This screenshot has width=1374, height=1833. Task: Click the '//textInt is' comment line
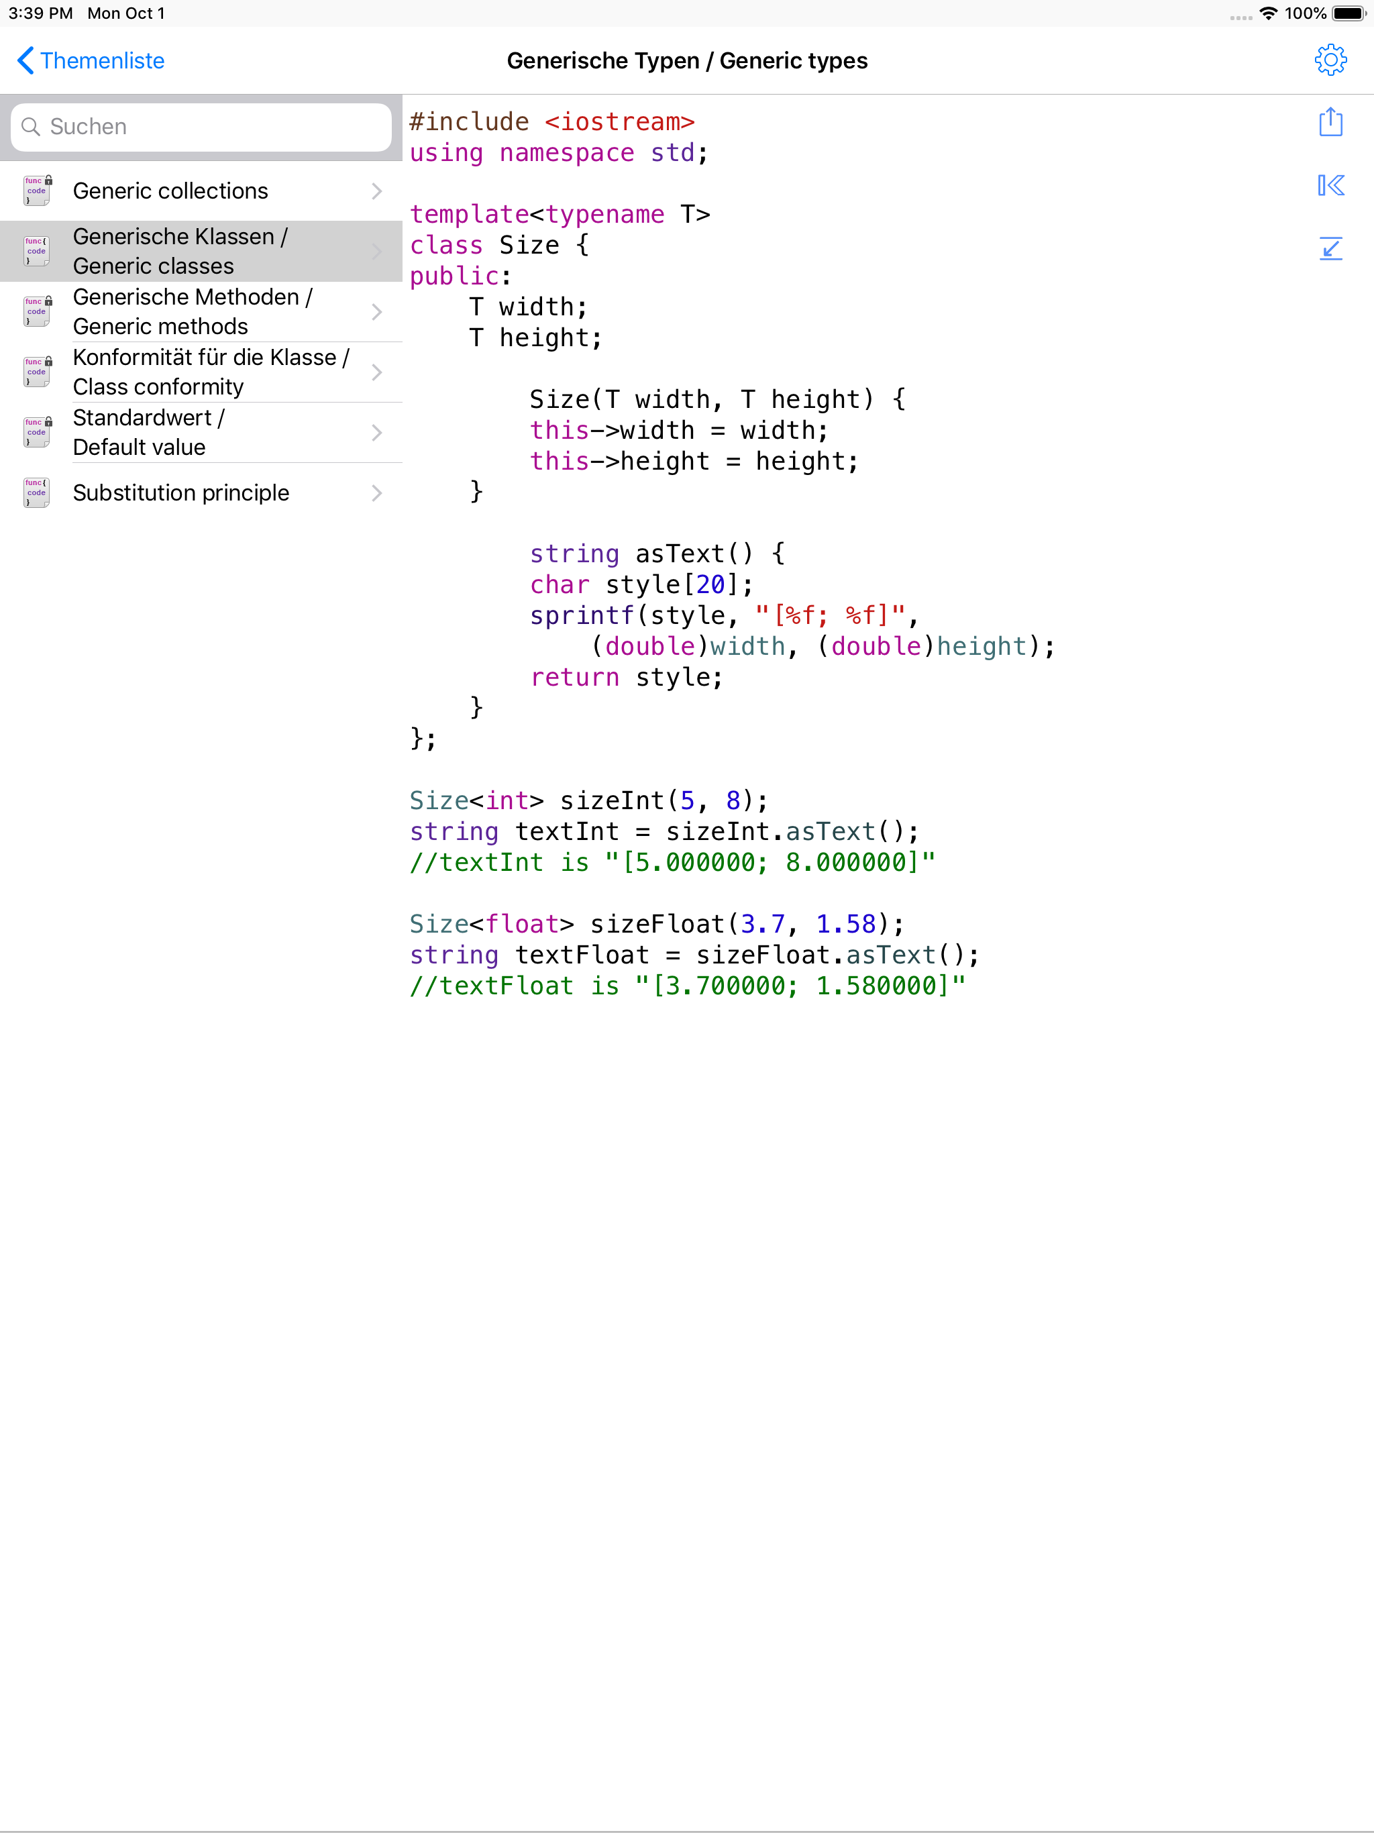672,861
